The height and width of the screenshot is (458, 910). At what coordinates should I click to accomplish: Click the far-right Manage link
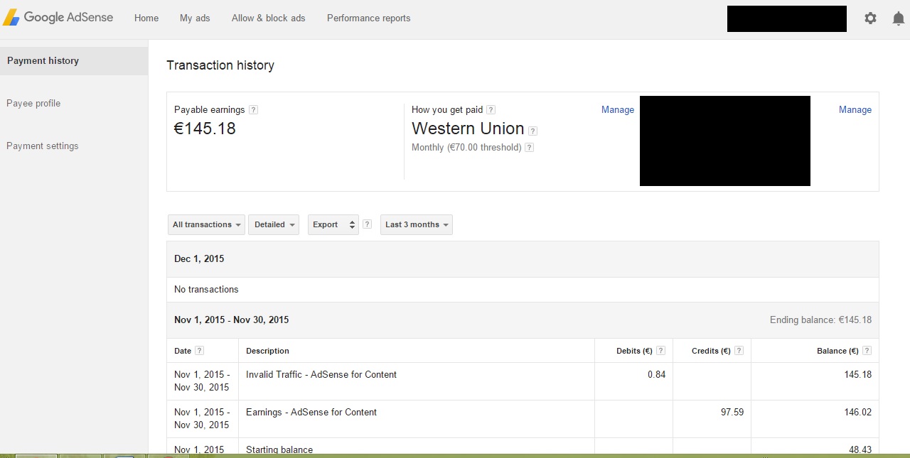pos(855,110)
